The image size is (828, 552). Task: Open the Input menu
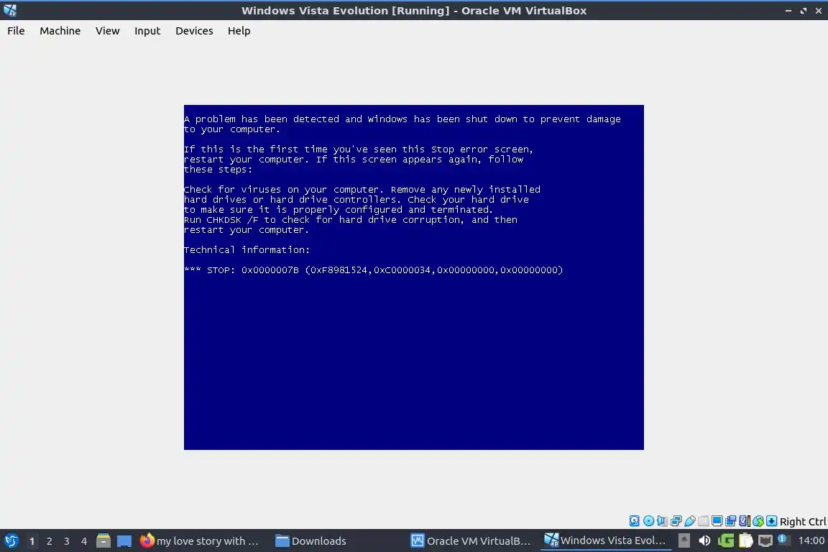pyautogui.click(x=147, y=31)
